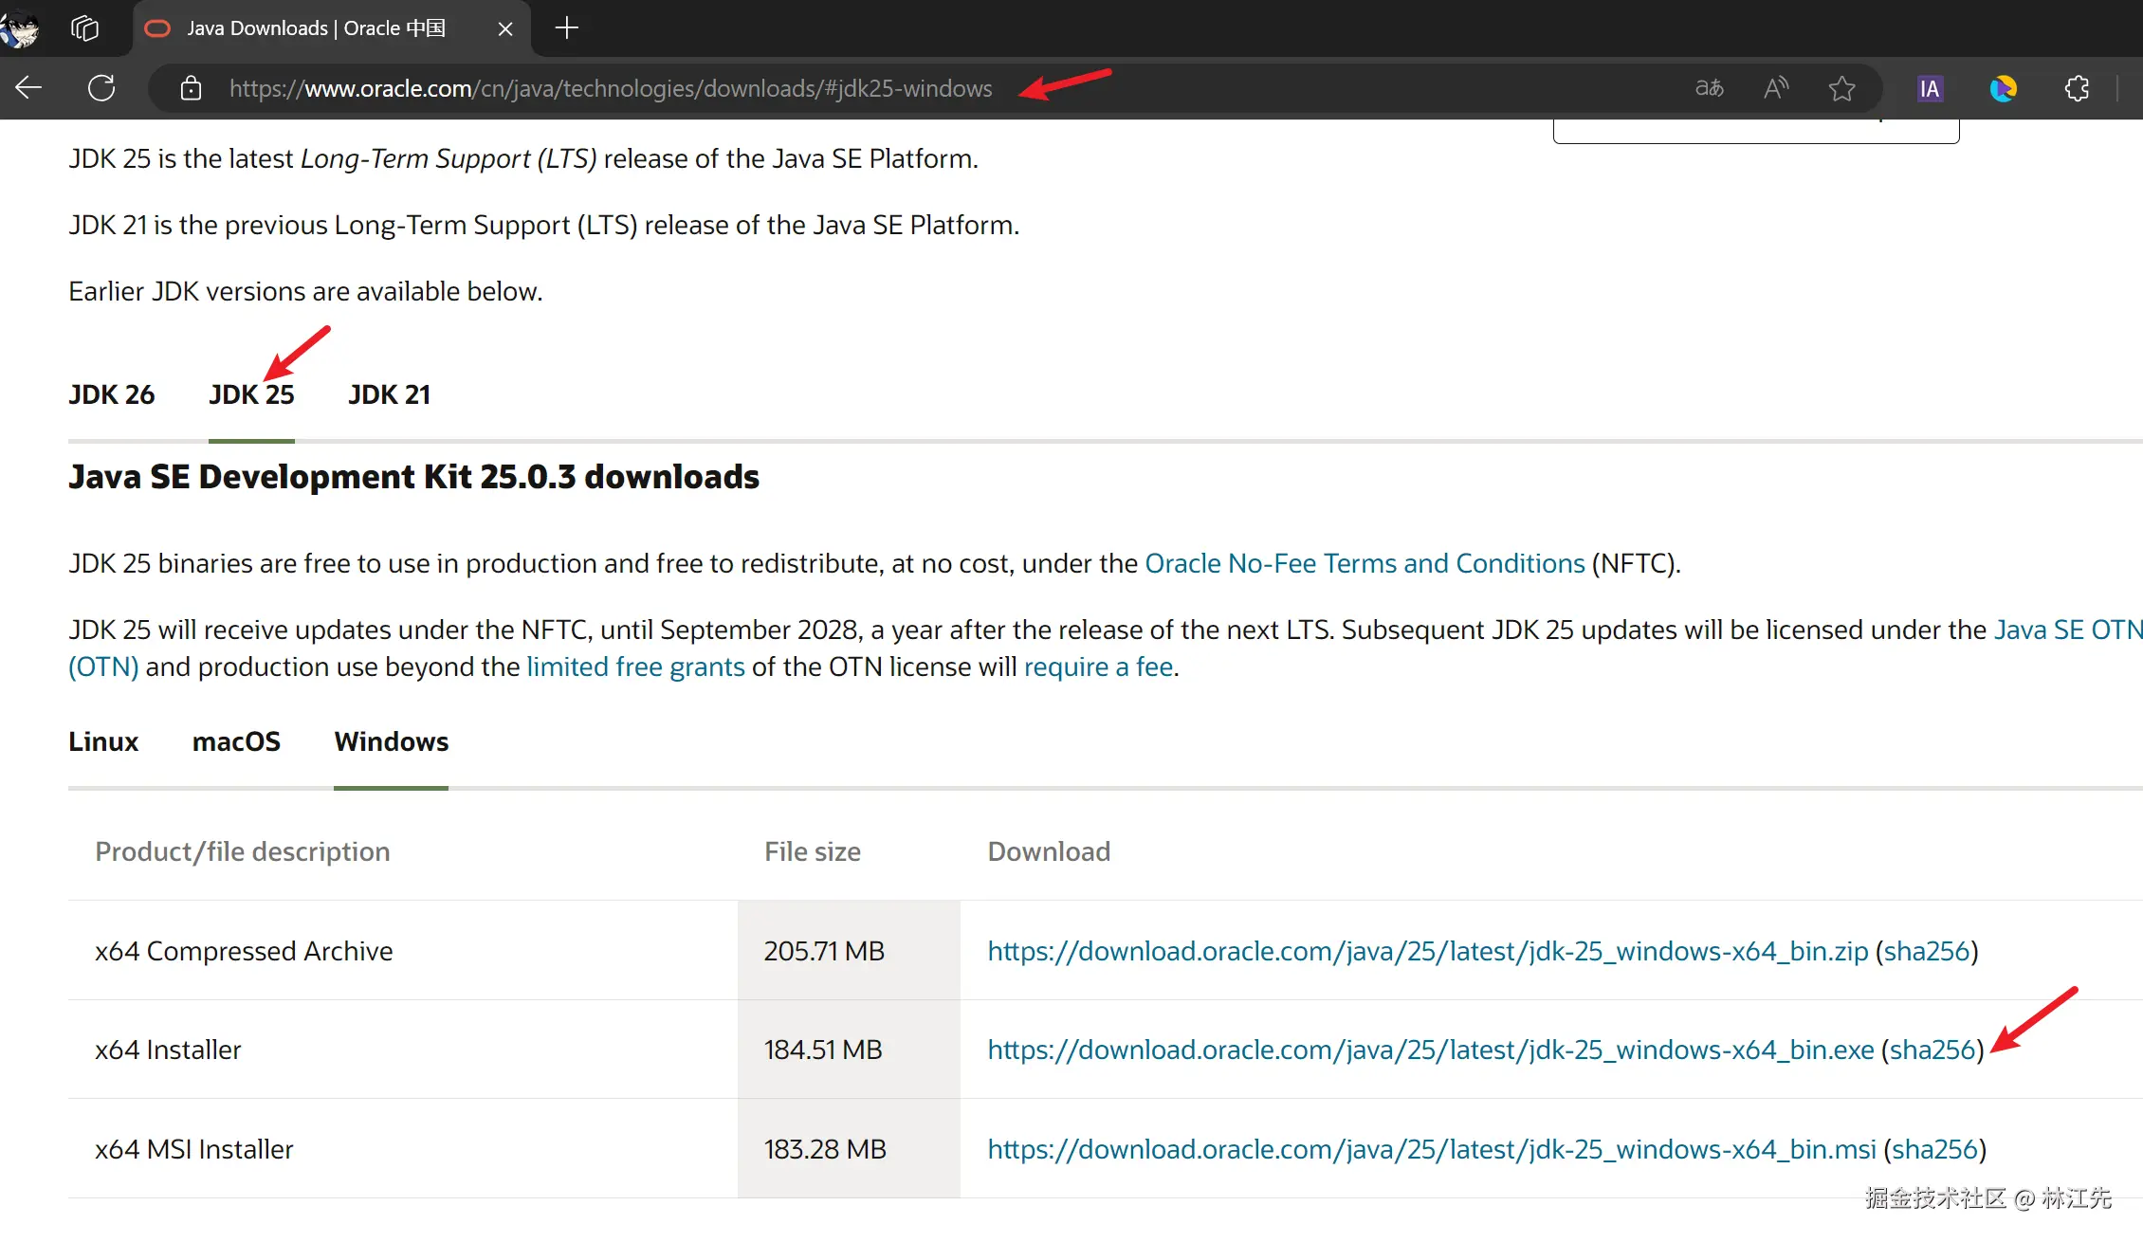Open the extensions puzzle icon

pos(2077,88)
